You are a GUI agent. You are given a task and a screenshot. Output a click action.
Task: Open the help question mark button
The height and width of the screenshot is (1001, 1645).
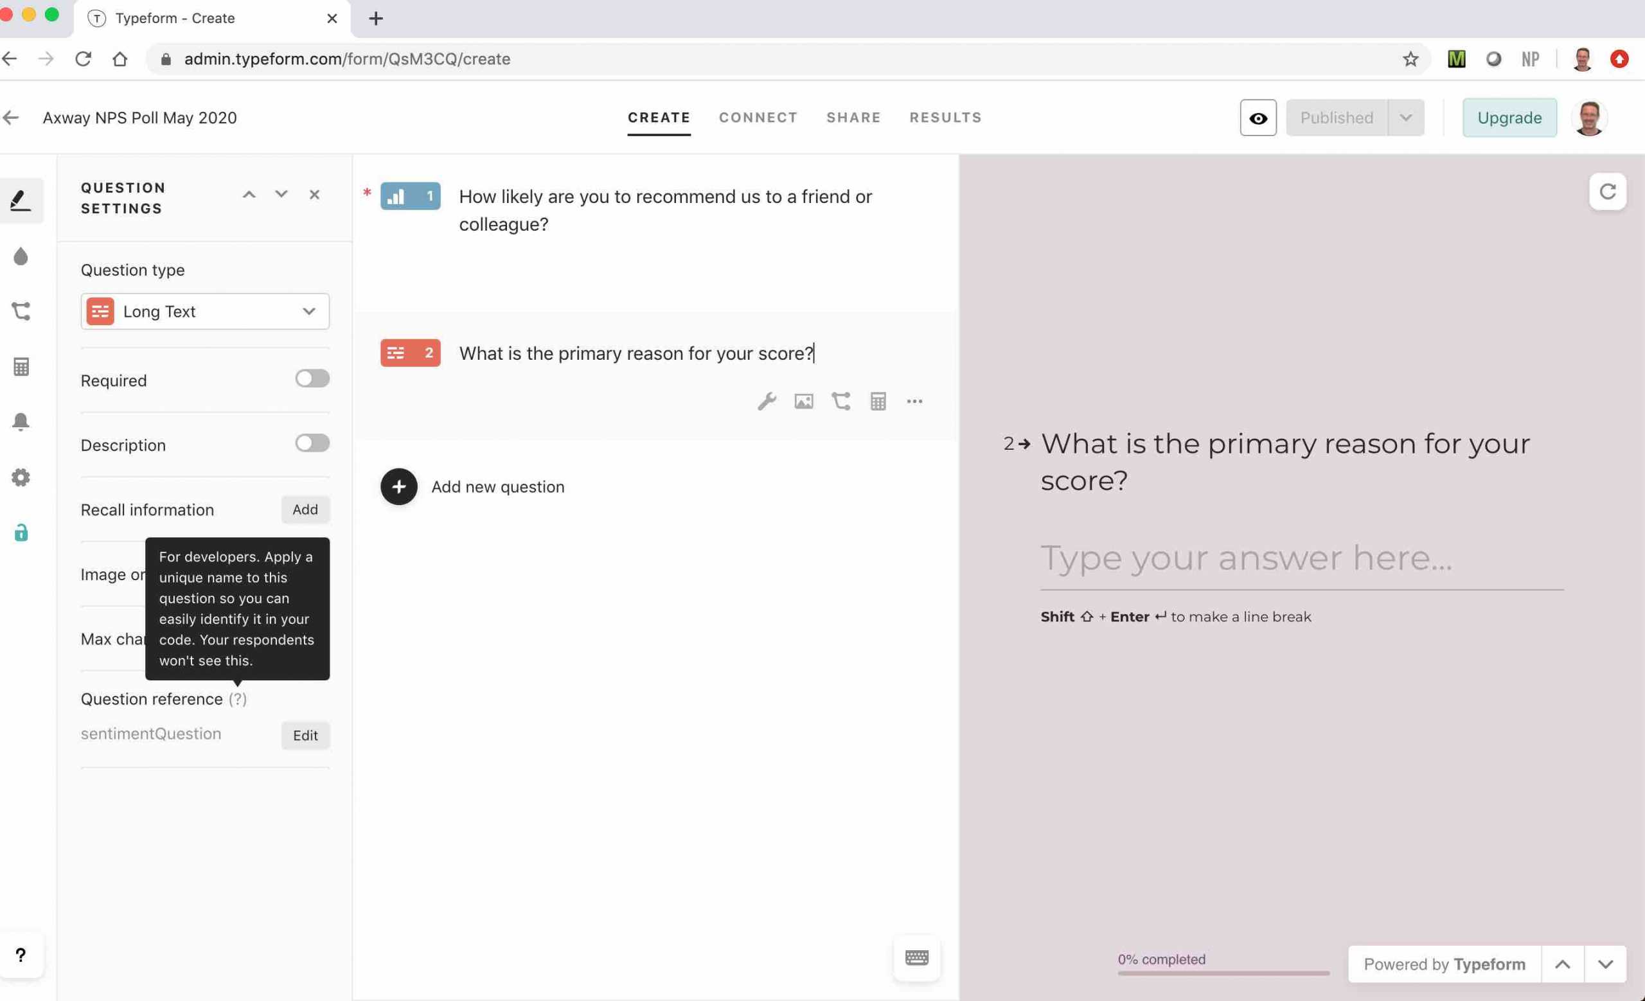(21, 955)
